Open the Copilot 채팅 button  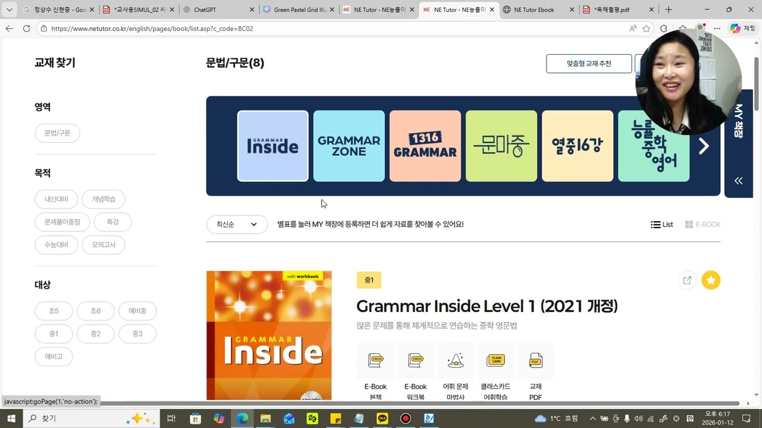(742, 29)
